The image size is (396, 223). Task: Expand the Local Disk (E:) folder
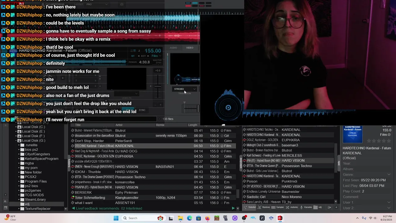tap(16, 131)
